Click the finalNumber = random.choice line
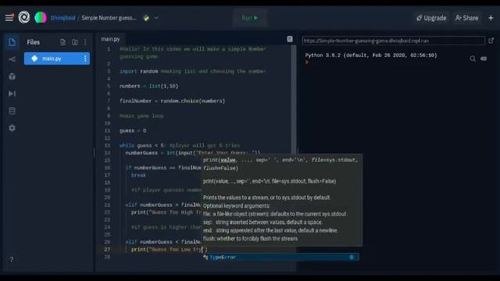 172,101
